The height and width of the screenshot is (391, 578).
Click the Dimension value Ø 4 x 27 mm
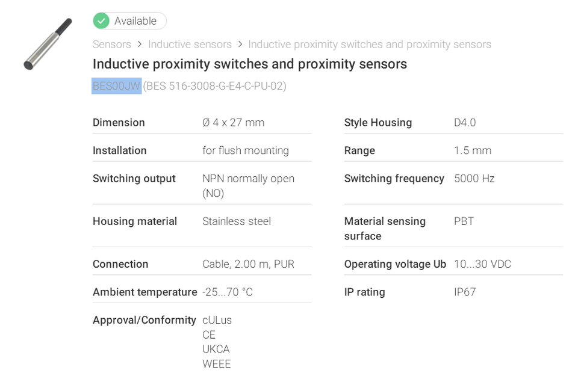(234, 122)
